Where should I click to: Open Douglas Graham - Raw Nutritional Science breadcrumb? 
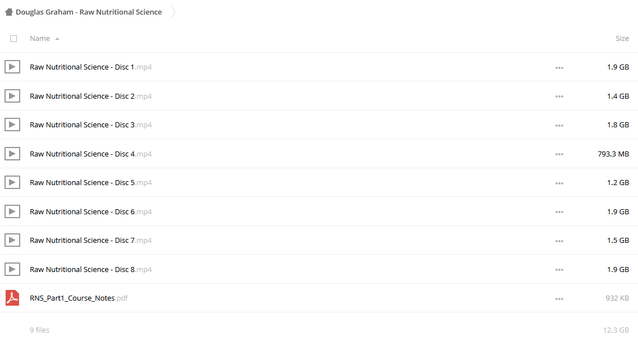(x=89, y=12)
